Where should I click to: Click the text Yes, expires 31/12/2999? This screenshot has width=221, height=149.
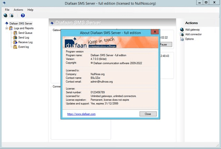104,103
